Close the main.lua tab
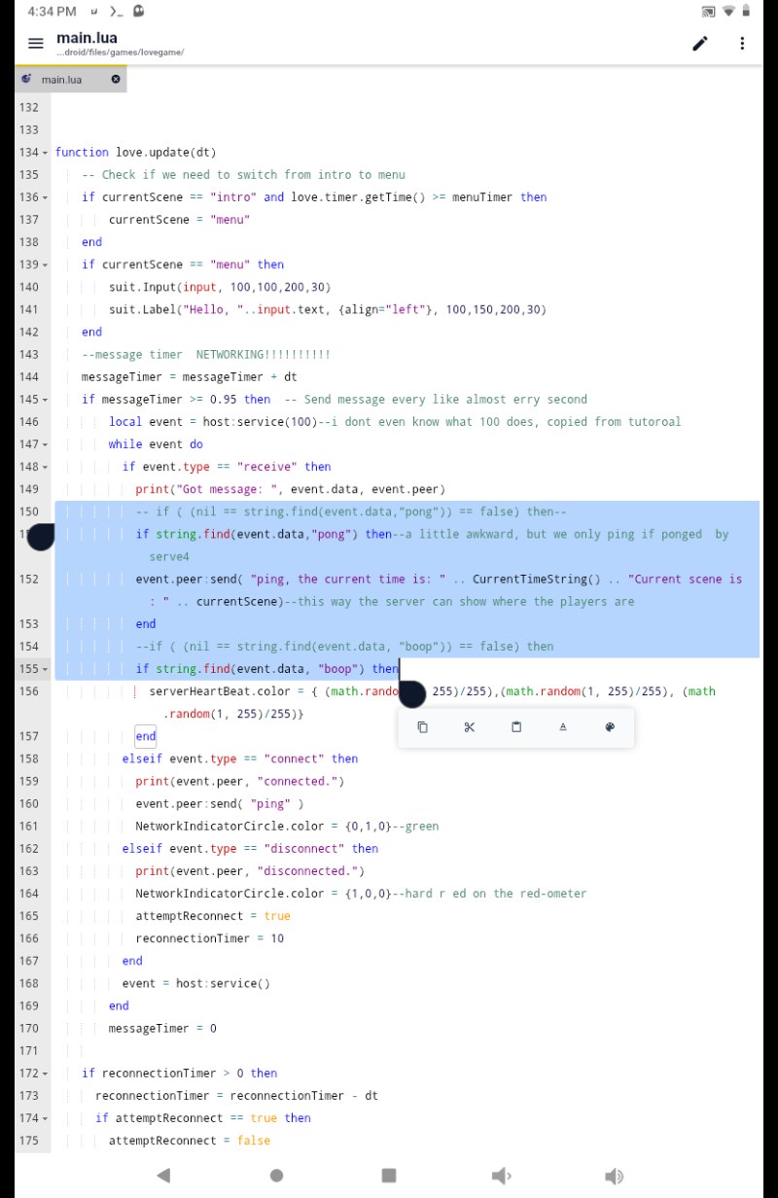The width and height of the screenshot is (778, 1198). [116, 79]
